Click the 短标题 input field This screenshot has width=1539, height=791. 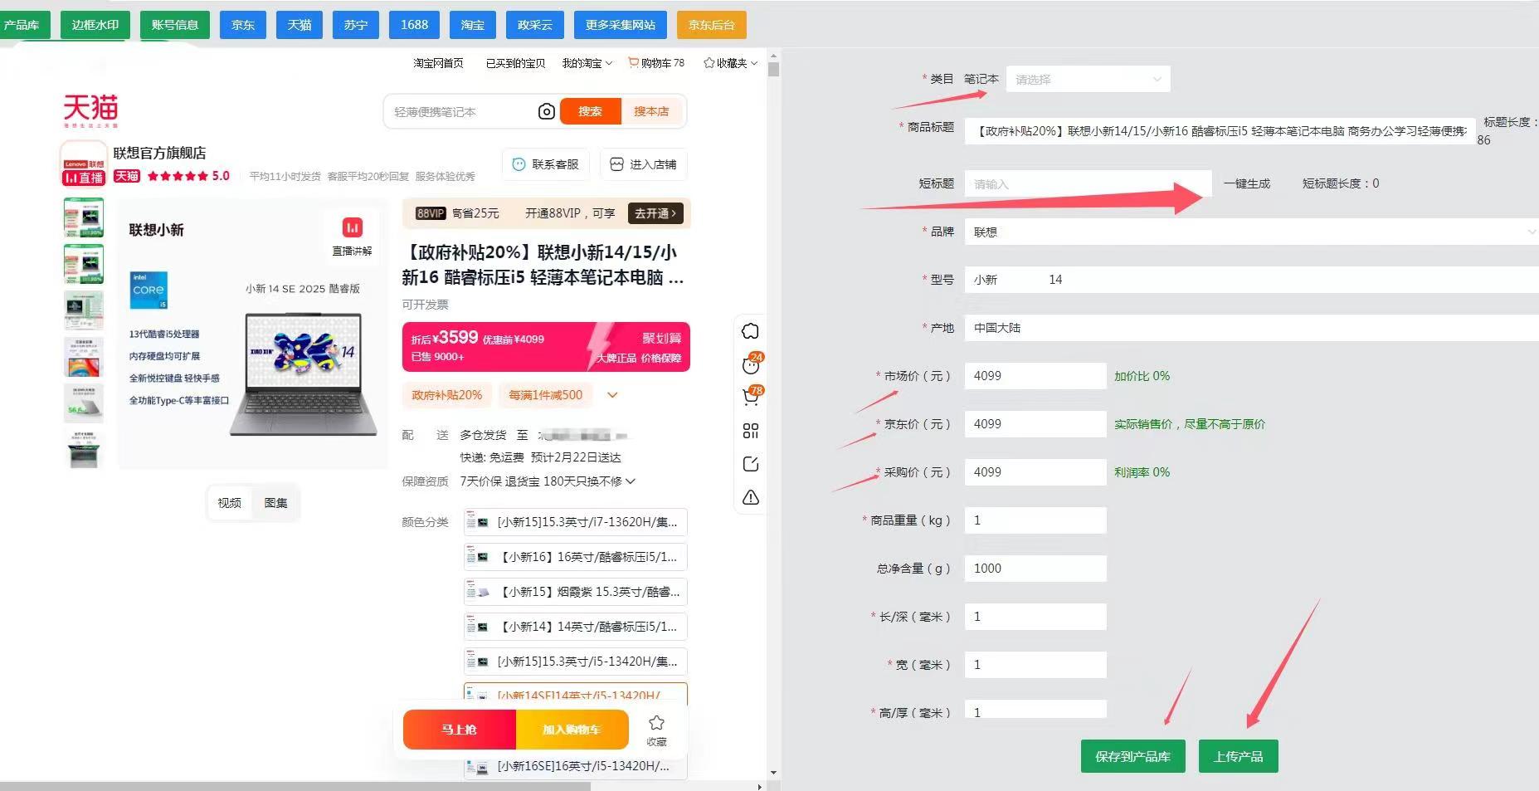coord(1087,184)
